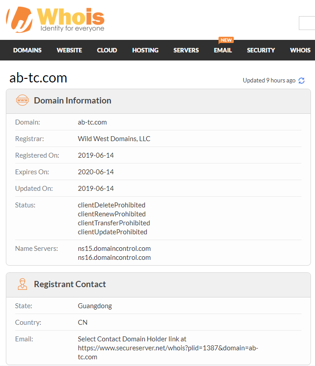315x366 pixels.
Task: Open the WHOIS menu item
Action: pyautogui.click(x=300, y=50)
